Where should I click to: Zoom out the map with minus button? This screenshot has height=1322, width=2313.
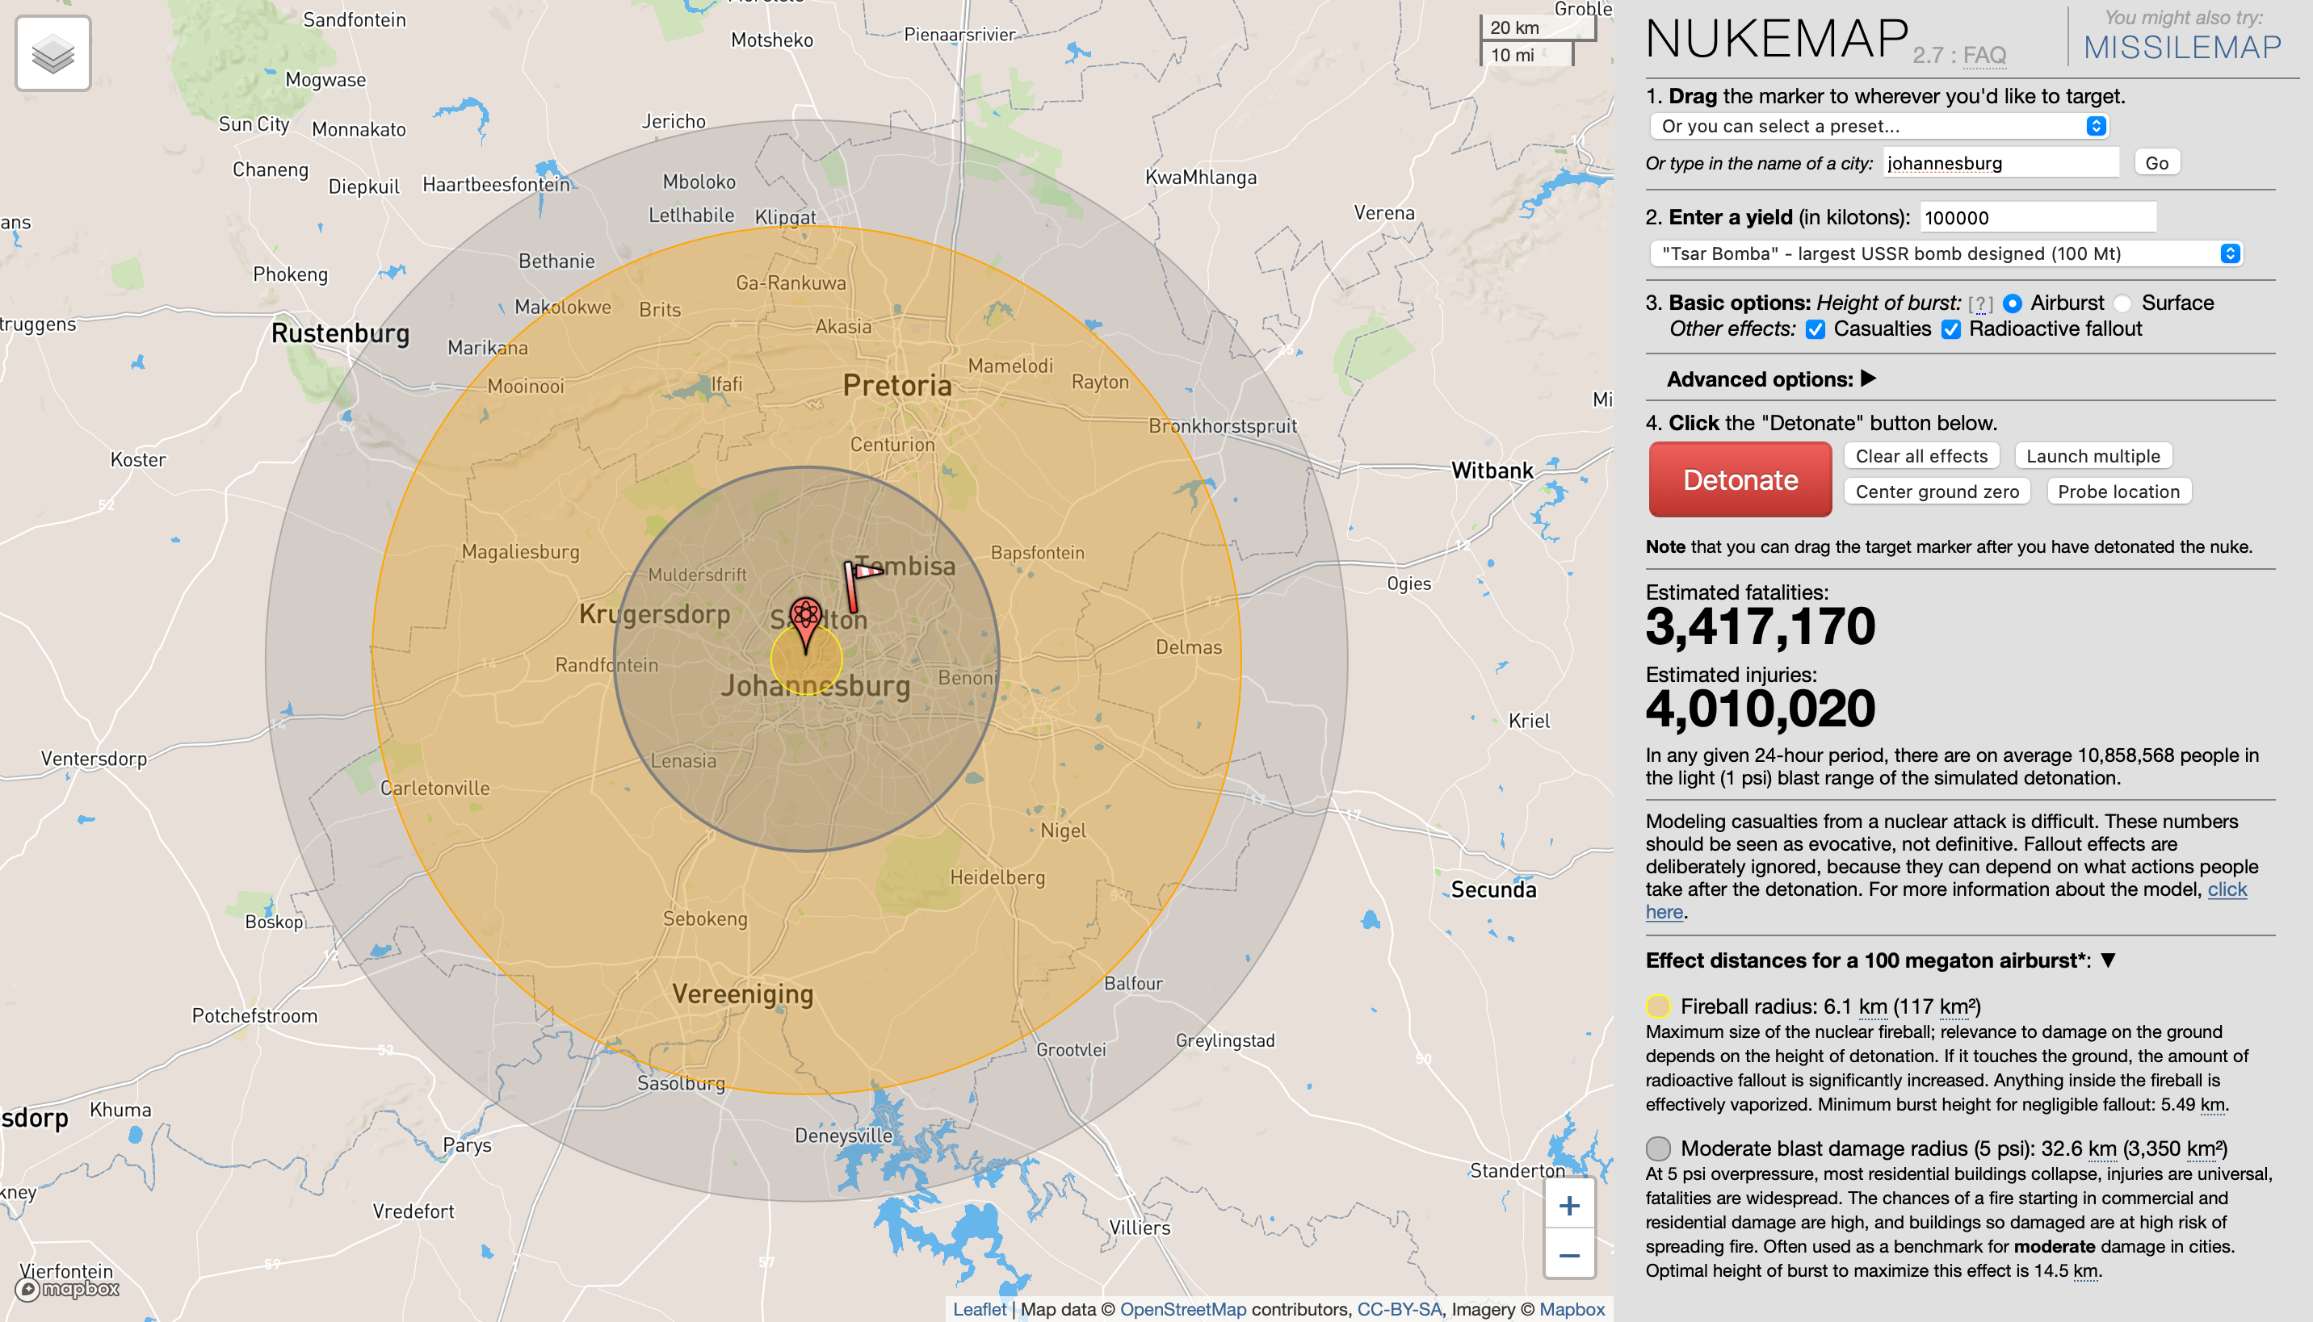coord(1569,1255)
